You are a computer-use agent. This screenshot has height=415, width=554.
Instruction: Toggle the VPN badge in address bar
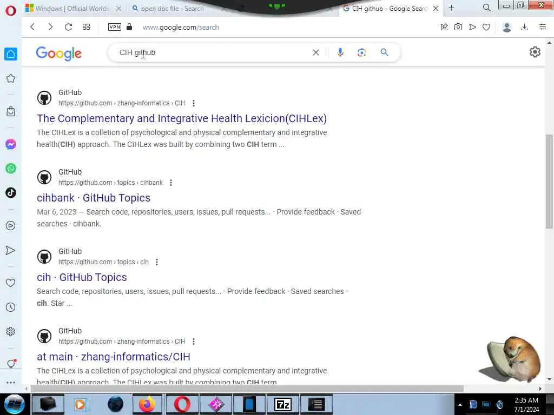click(115, 27)
